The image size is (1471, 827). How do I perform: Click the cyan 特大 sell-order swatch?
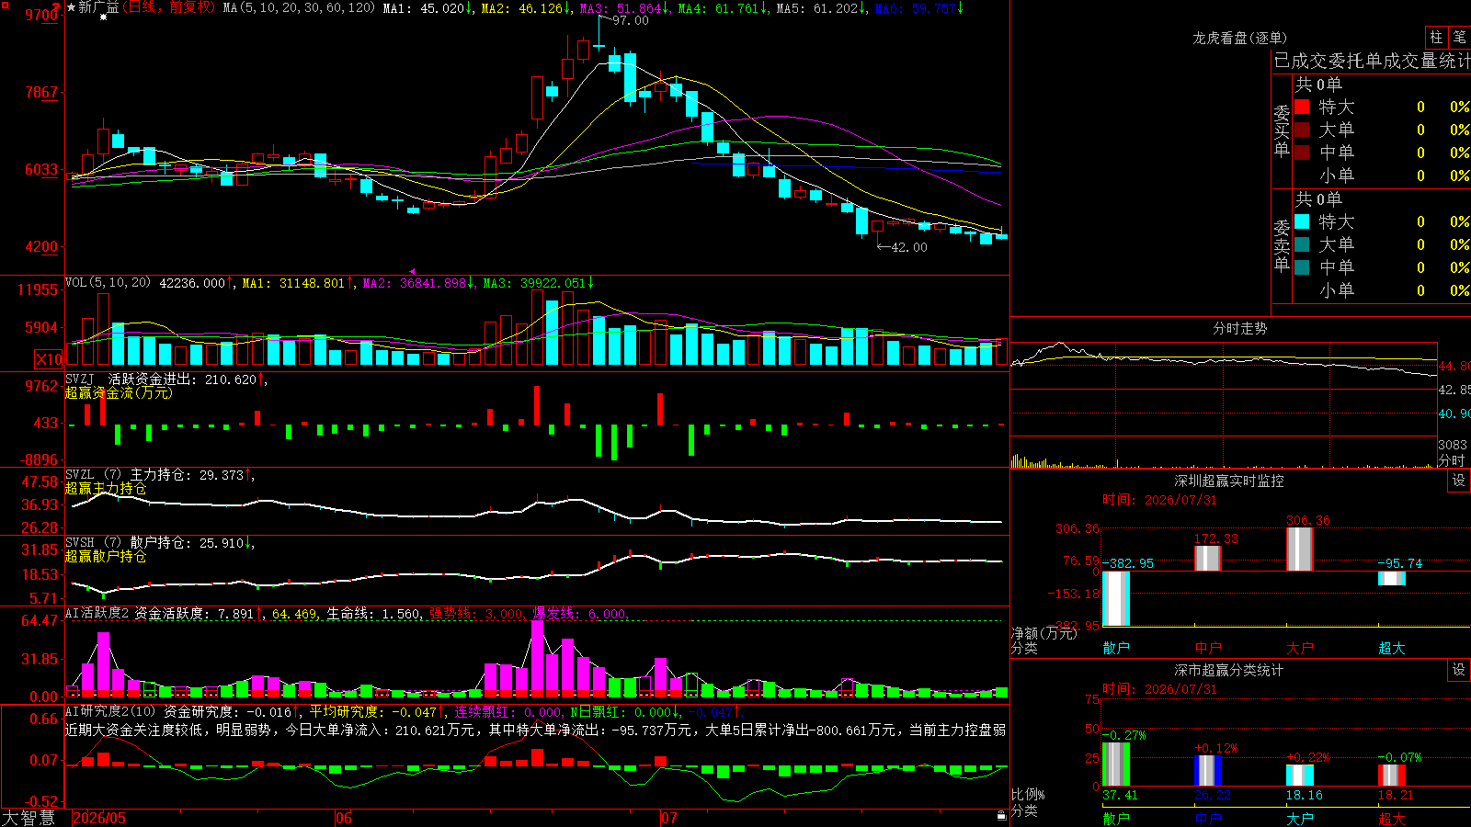[1302, 221]
